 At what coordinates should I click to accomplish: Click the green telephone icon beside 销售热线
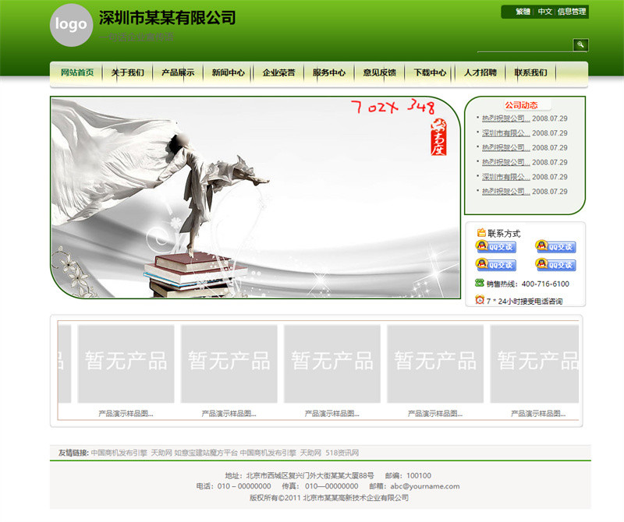tap(479, 283)
